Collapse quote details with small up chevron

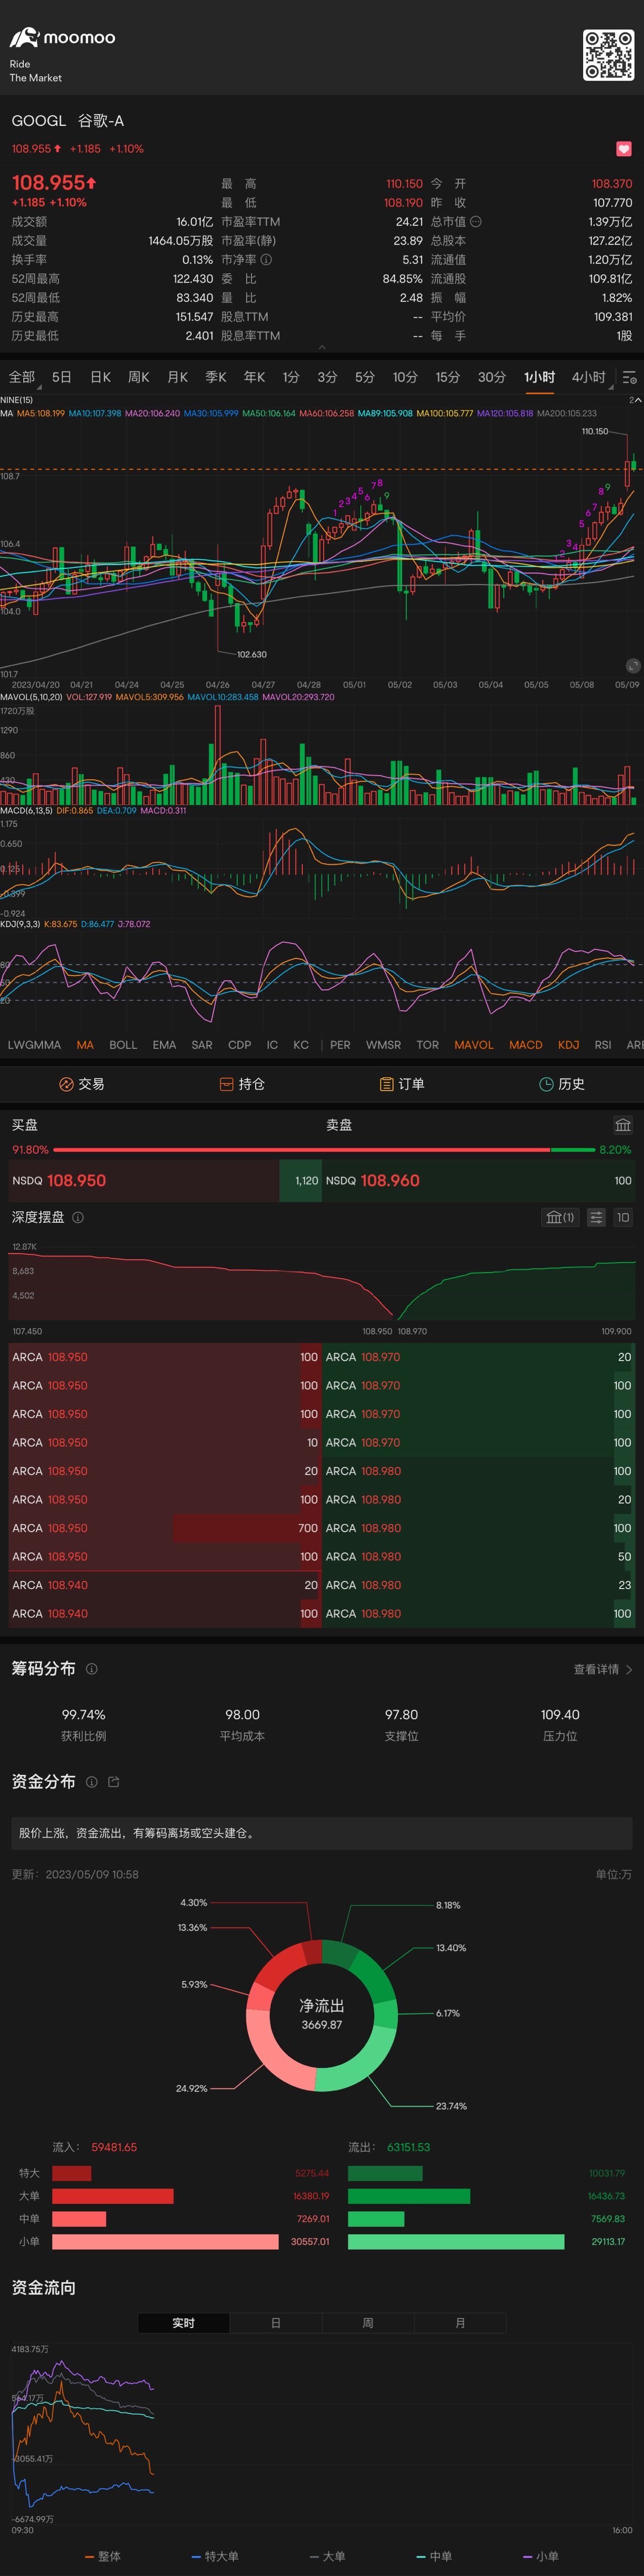click(322, 347)
